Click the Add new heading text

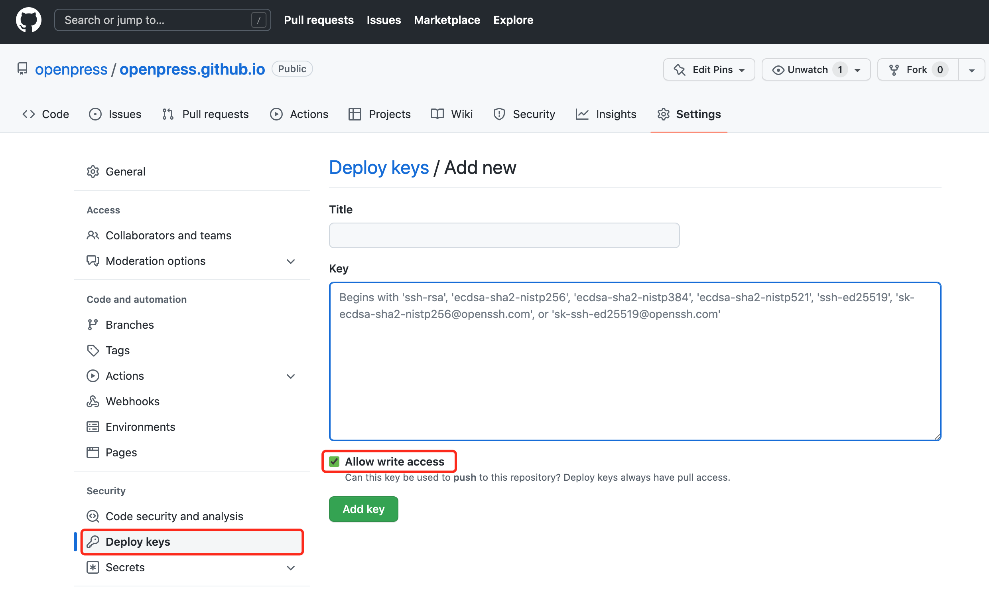point(480,168)
